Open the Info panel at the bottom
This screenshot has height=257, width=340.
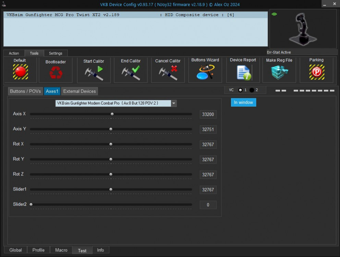pos(101,250)
